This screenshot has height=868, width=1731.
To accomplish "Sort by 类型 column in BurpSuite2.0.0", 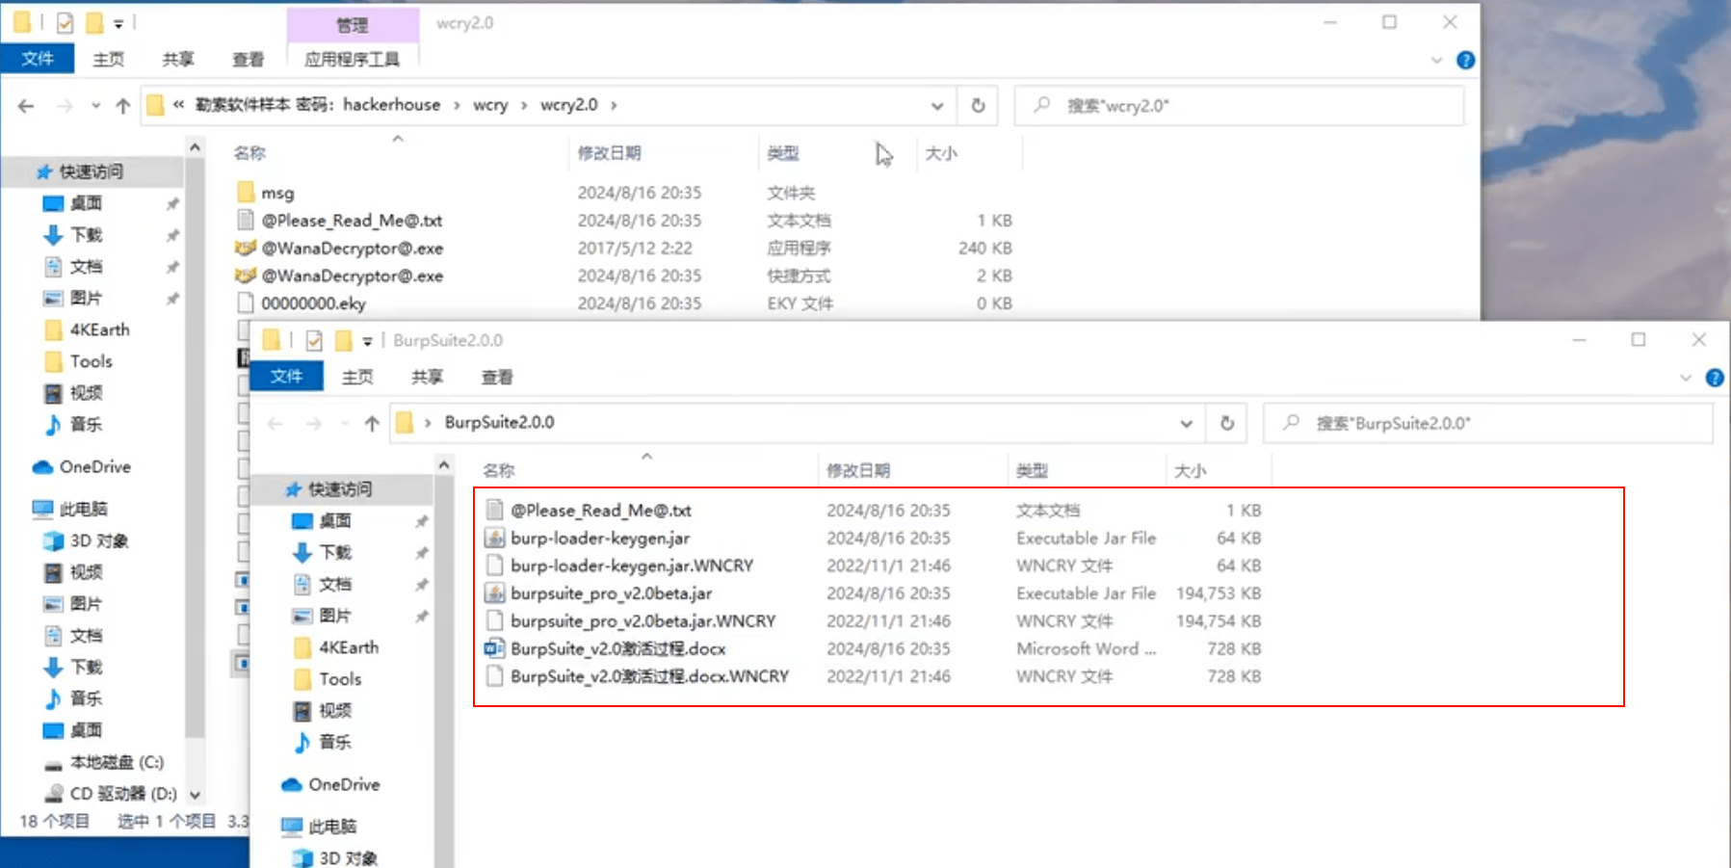I will pos(1033,471).
